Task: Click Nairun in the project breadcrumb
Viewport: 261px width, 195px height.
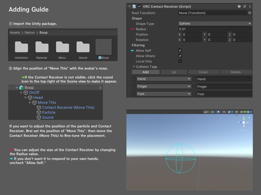Action: click(x=30, y=32)
